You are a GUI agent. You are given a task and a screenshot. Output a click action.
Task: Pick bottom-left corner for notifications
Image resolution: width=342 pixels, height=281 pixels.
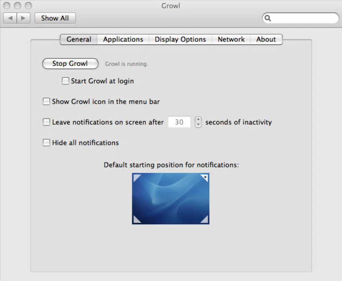coord(137,219)
